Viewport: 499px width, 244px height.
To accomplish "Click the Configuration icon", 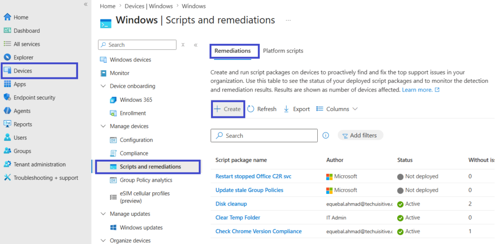I will click(x=113, y=140).
